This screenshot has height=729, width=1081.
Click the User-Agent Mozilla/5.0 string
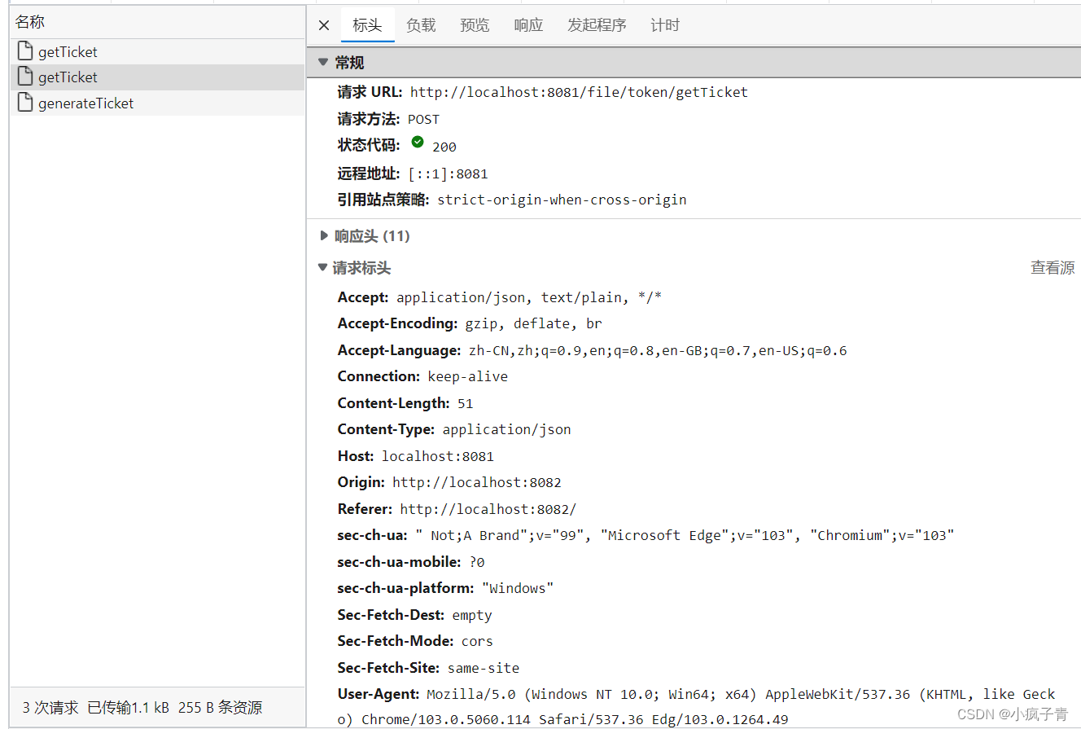tap(696, 707)
